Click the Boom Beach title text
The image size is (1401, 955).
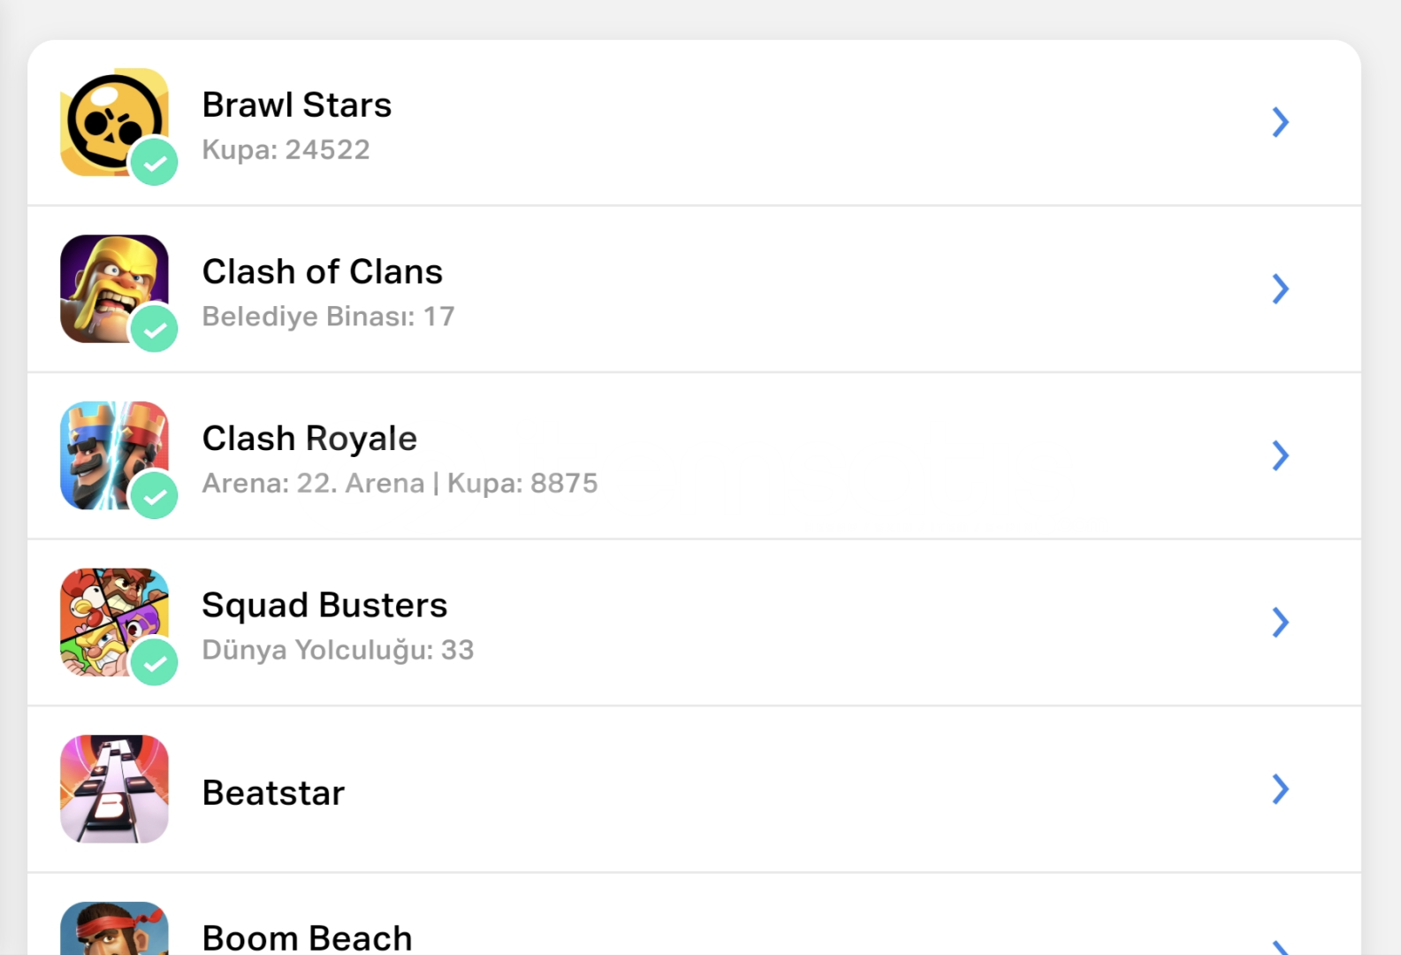click(307, 937)
